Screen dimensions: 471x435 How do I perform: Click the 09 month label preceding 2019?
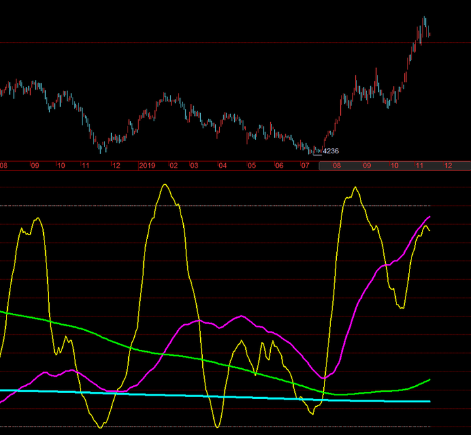pyautogui.click(x=35, y=166)
